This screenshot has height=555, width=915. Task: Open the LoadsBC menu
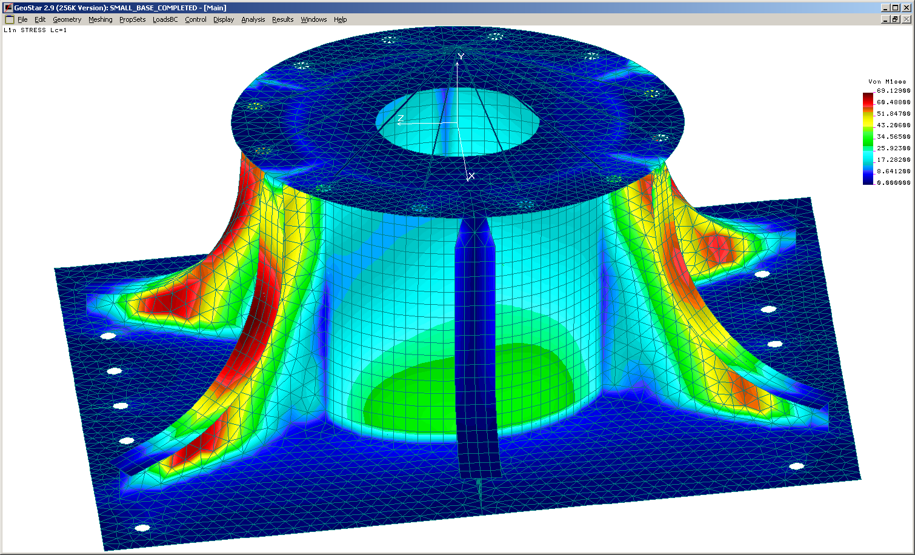[x=165, y=19]
